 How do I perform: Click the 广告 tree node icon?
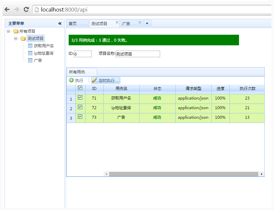point(30,61)
